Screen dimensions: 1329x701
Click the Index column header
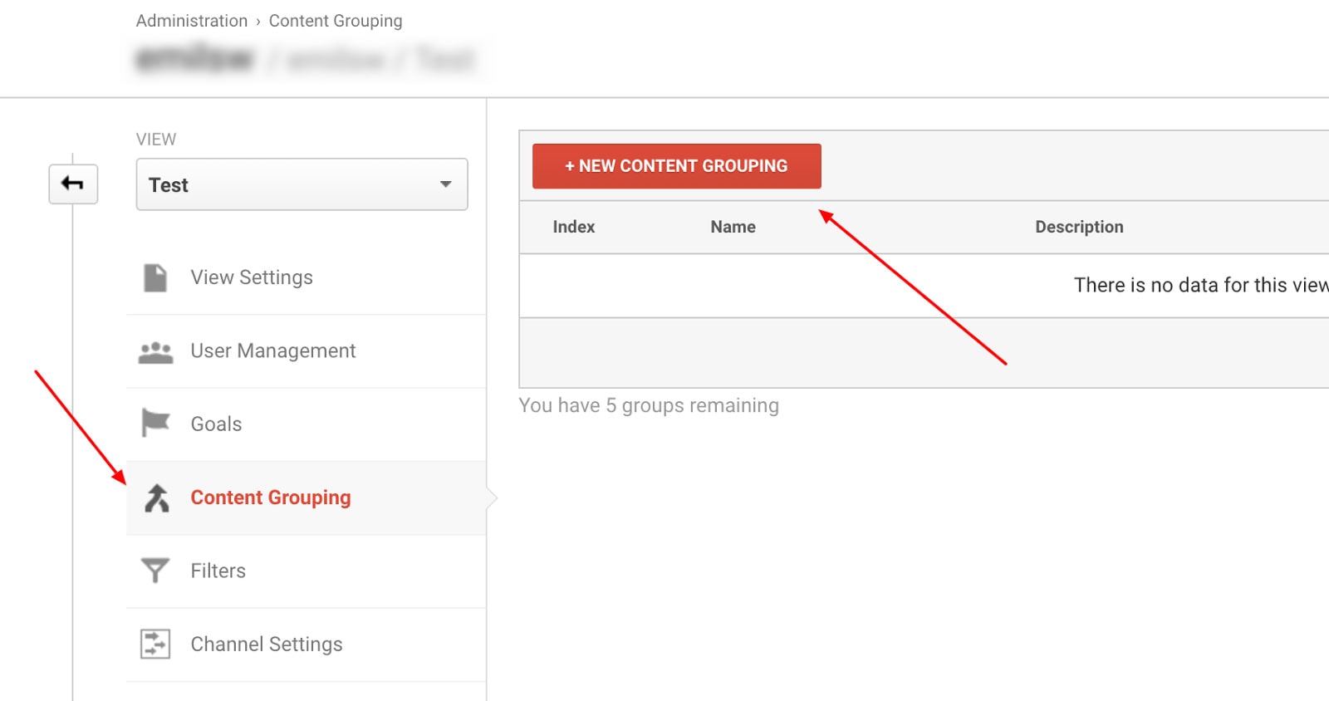click(x=574, y=227)
